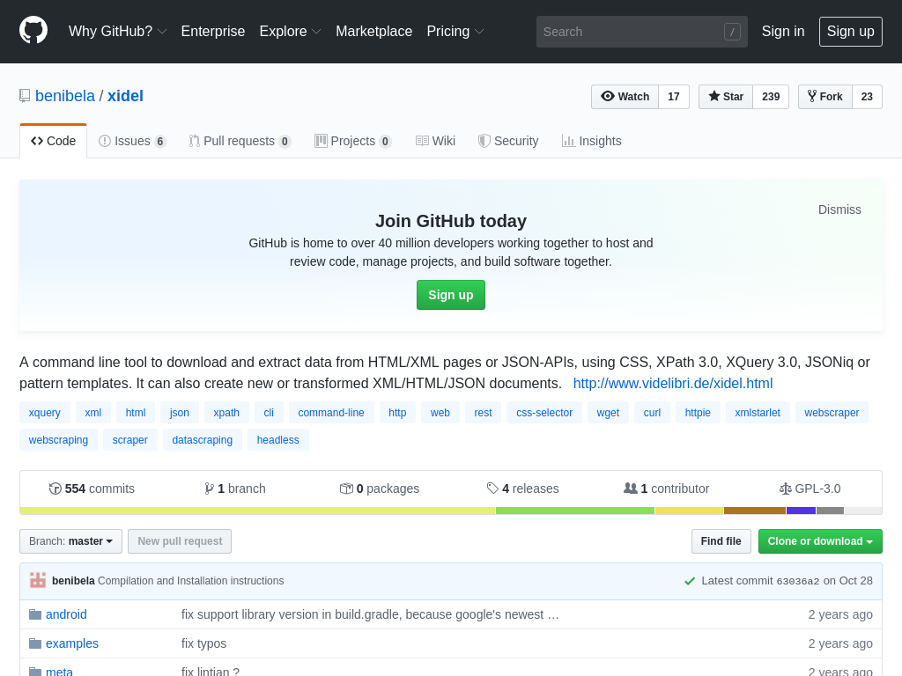The height and width of the screenshot is (676, 902).
Task: Watch the xidel repository
Action: [625, 97]
